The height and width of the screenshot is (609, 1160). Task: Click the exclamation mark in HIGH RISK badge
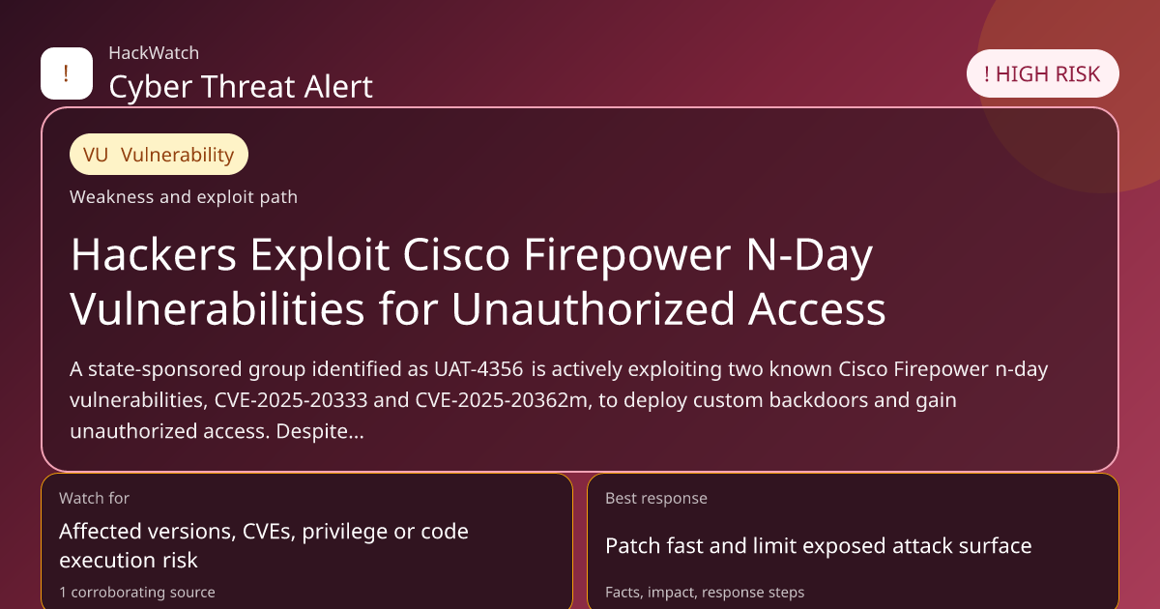[987, 74]
